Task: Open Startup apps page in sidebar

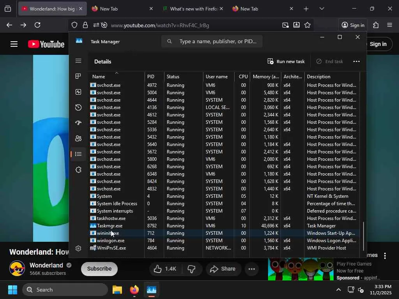Action: point(78,123)
